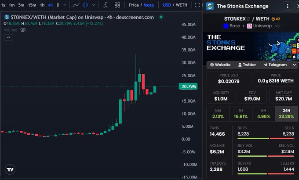
Task: Click the candlestick chart style icon
Action: pyautogui.click(x=85, y=5)
